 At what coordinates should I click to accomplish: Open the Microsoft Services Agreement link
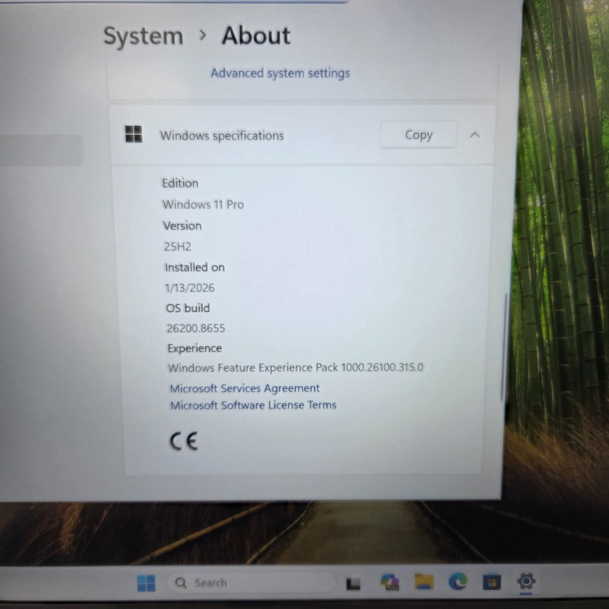[245, 388]
